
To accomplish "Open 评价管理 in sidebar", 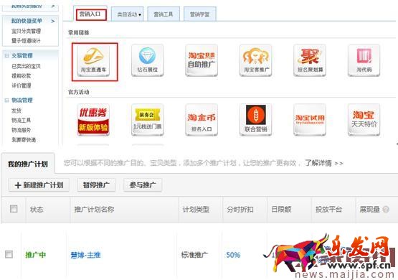I will 21,85.
